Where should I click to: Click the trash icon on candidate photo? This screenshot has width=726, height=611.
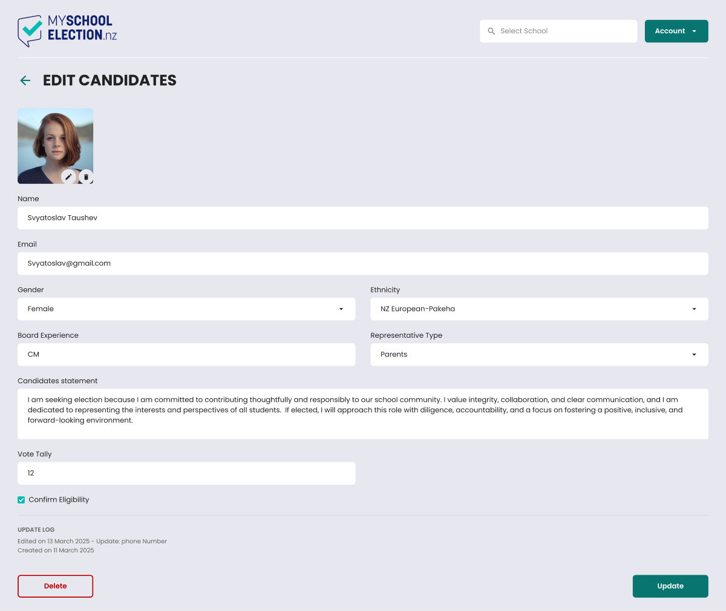tap(86, 176)
